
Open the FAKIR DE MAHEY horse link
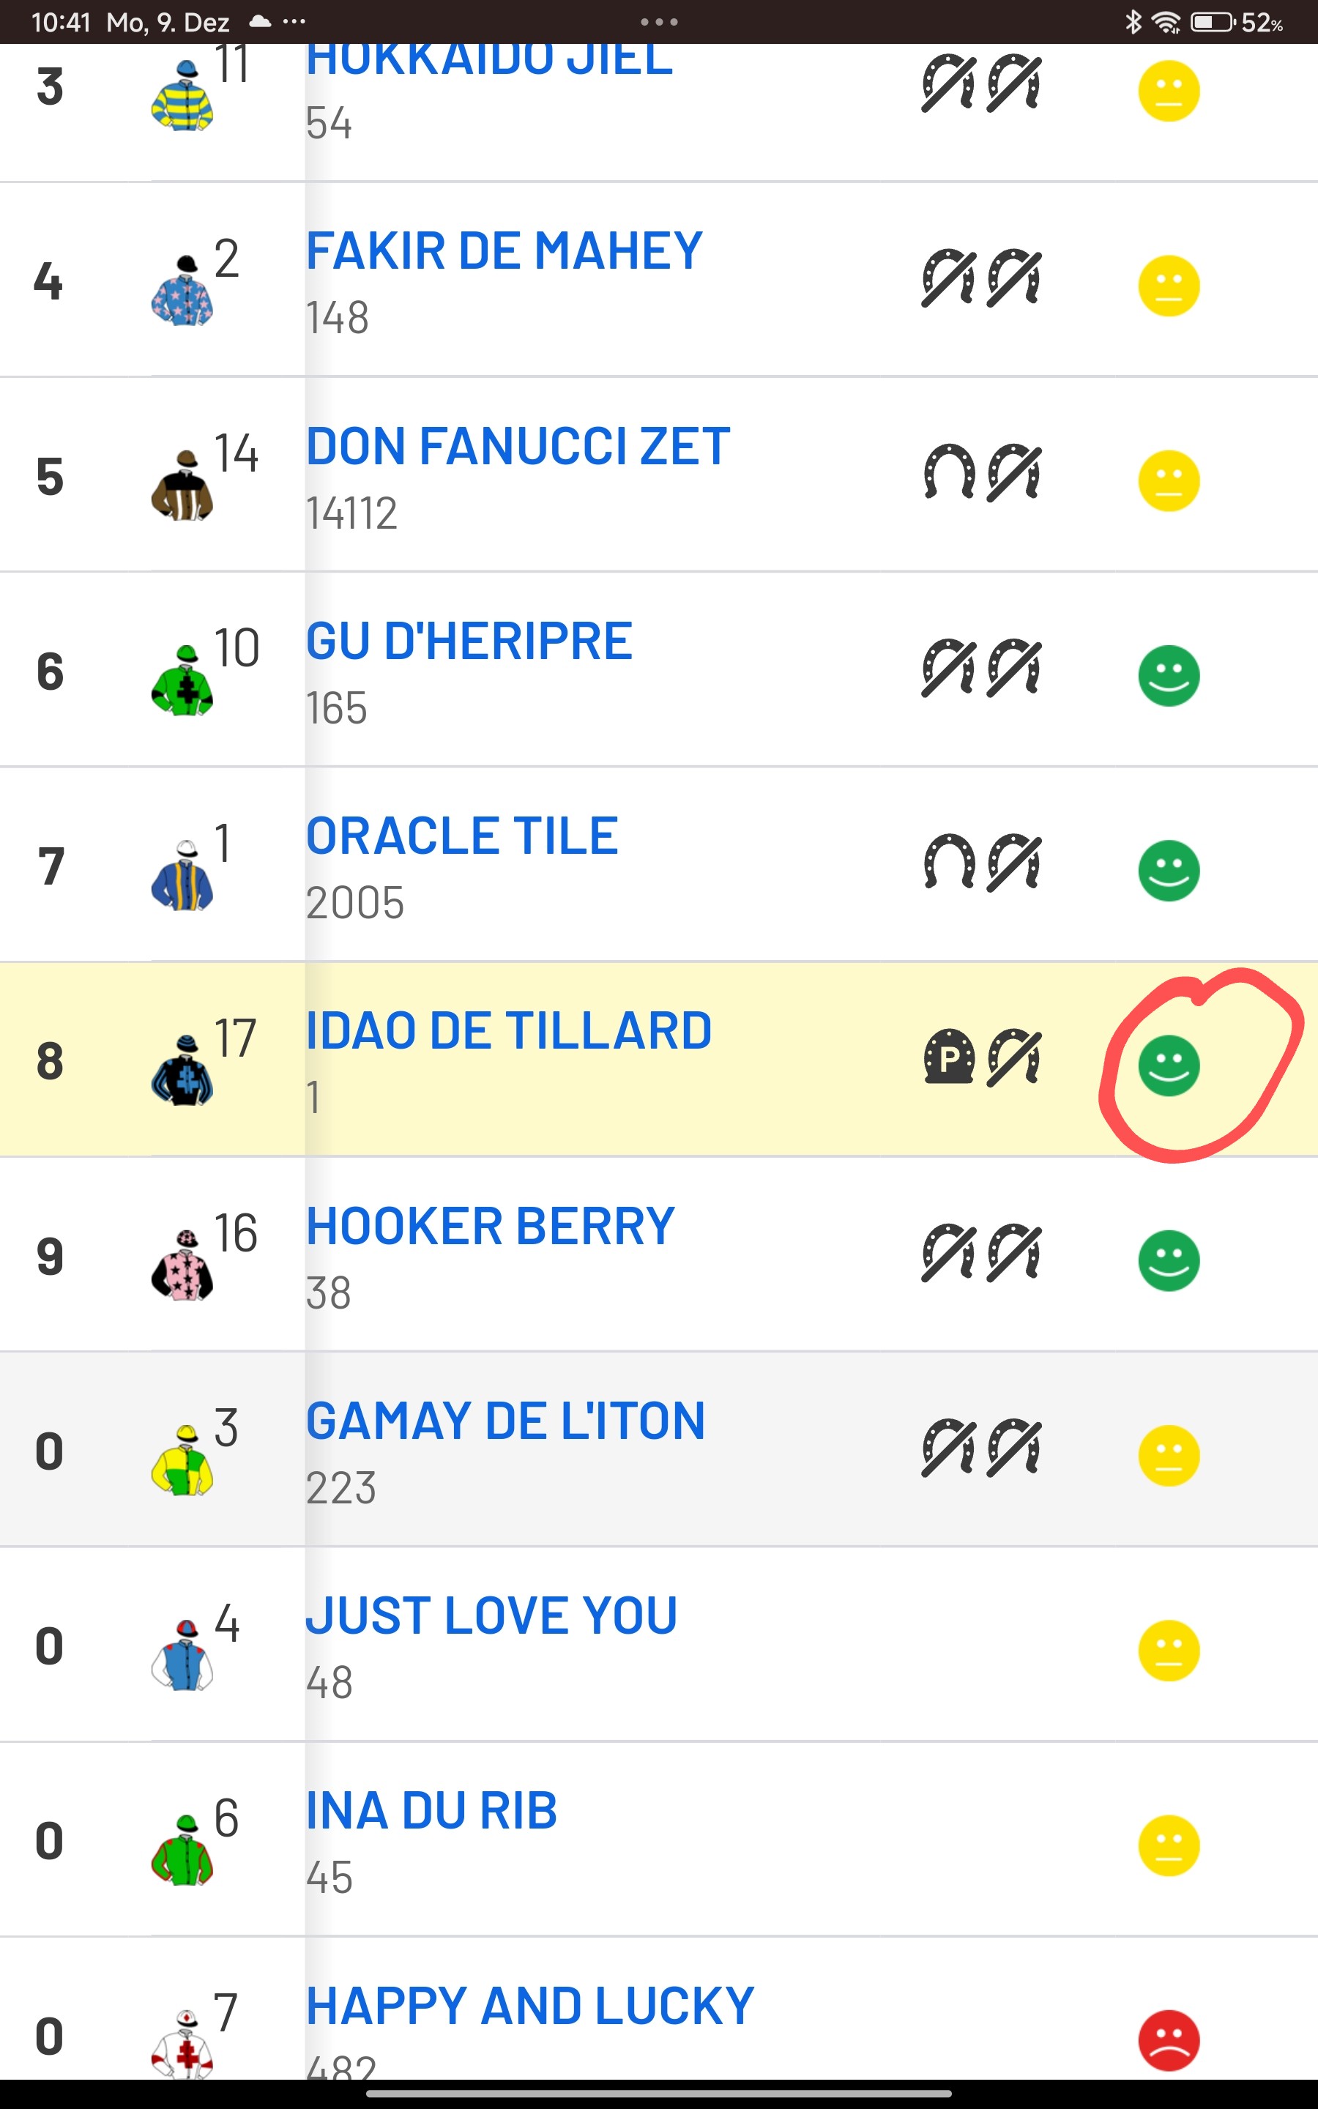click(x=504, y=251)
